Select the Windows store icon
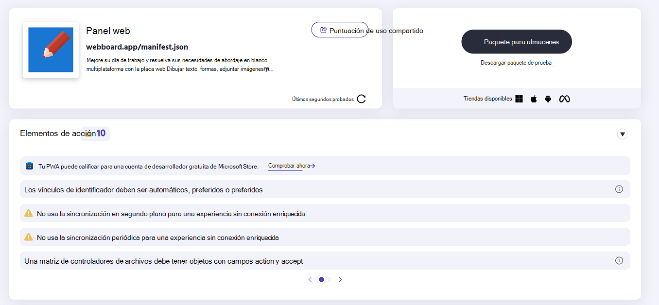Screen dimensions: 659x305 519,99
